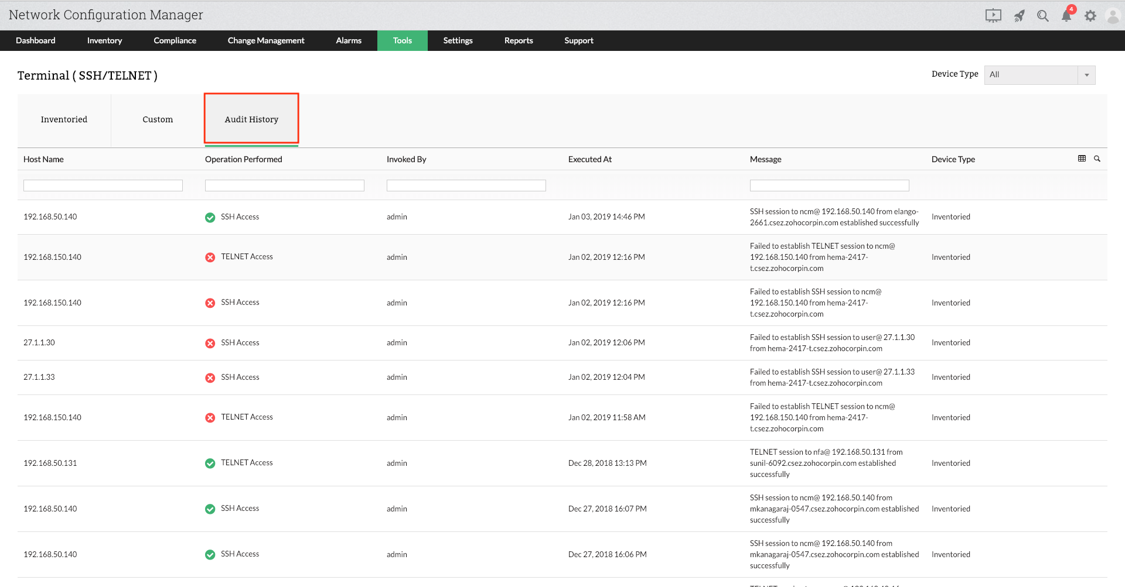The height and width of the screenshot is (587, 1125).
Task: Click host name 192.168.50.131 entry
Action: [50, 463]
